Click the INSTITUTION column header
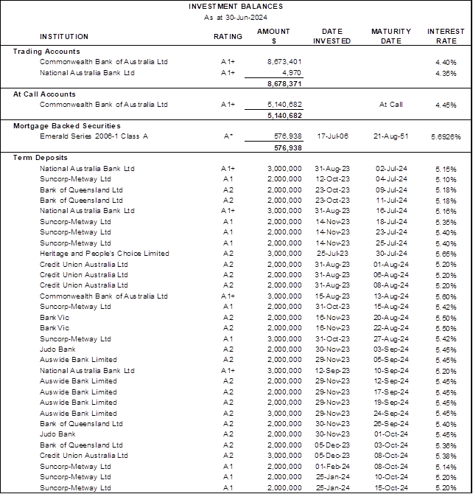This screenshot has height=494, width=473. tap(64, 37)
